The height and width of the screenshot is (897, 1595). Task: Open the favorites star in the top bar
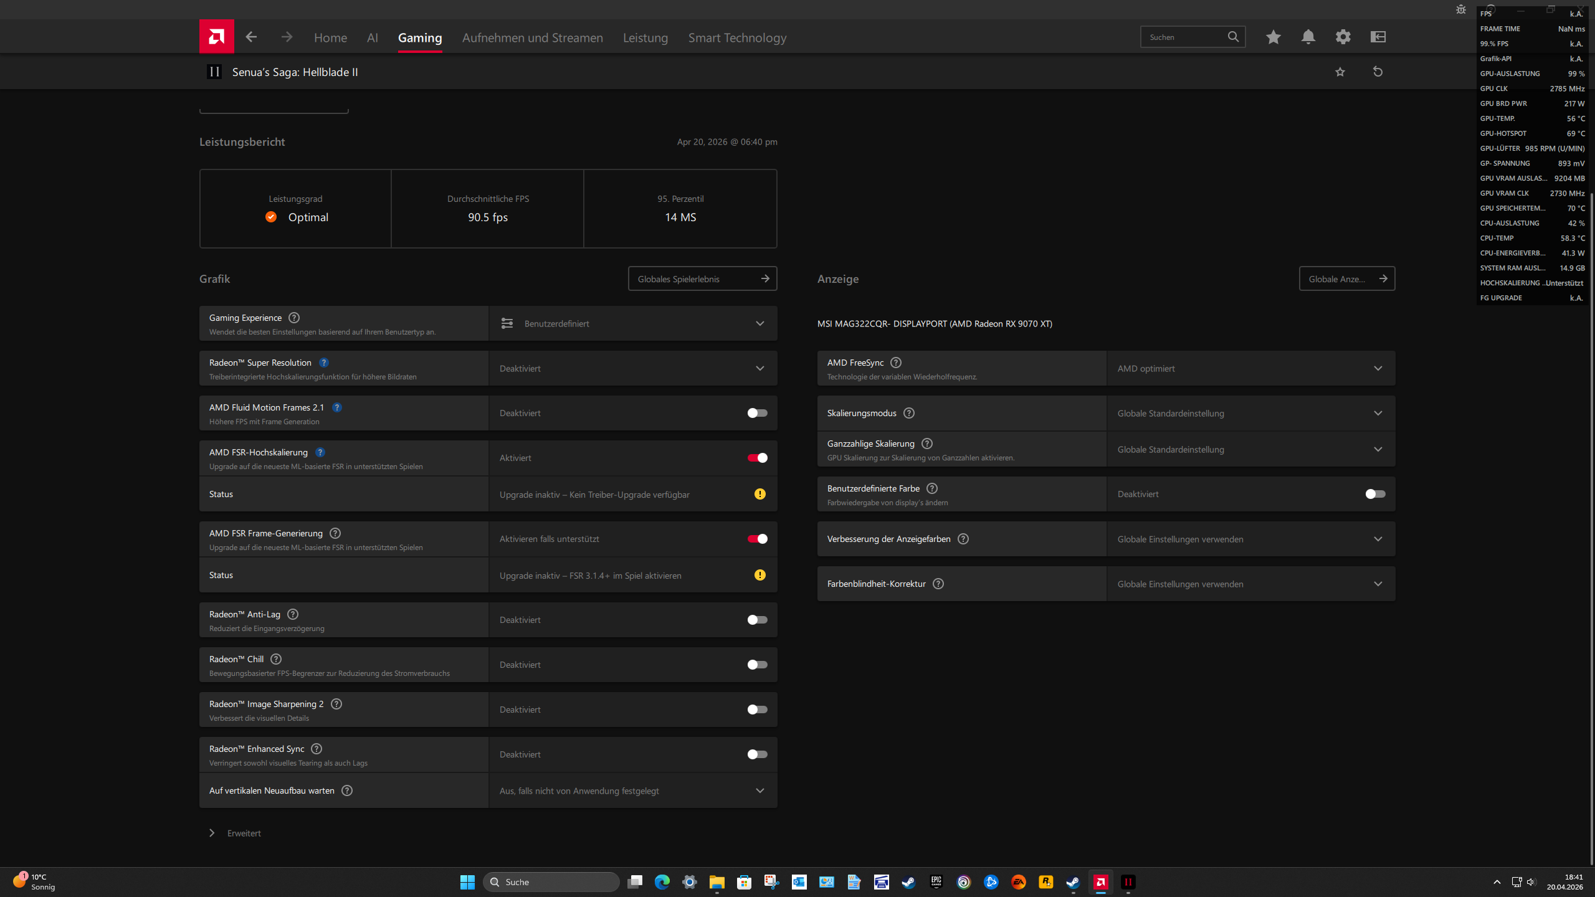tap(1273, 37)
